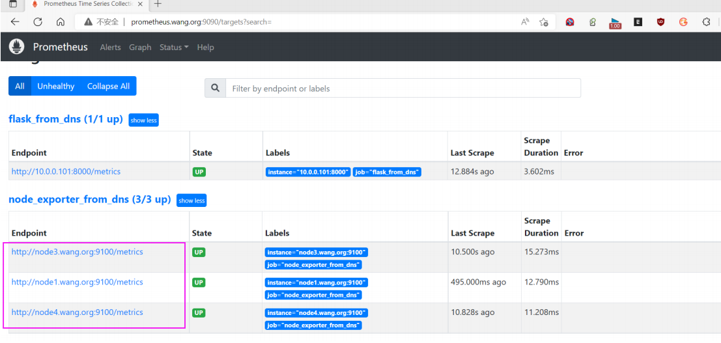Open the Status dropdown menu
The height and width of the screenshot is (343, 721).
174,48
